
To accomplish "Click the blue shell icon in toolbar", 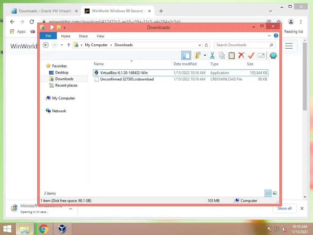I will point(273,55).
